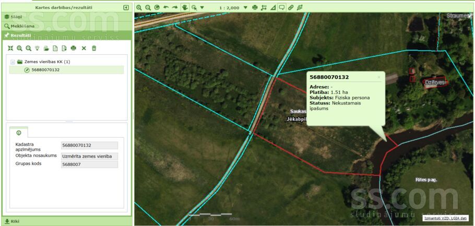
Task: Print the map from top toolbar
Action: point(255,8)
